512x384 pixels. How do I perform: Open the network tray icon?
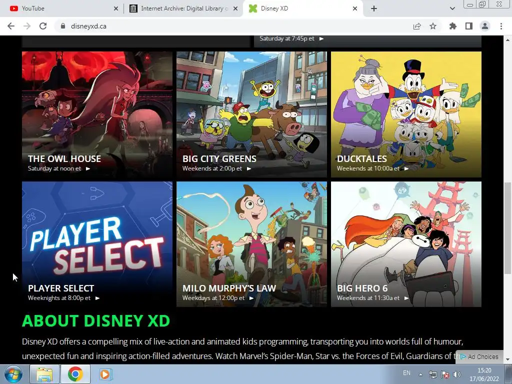[x=433, y=374]
